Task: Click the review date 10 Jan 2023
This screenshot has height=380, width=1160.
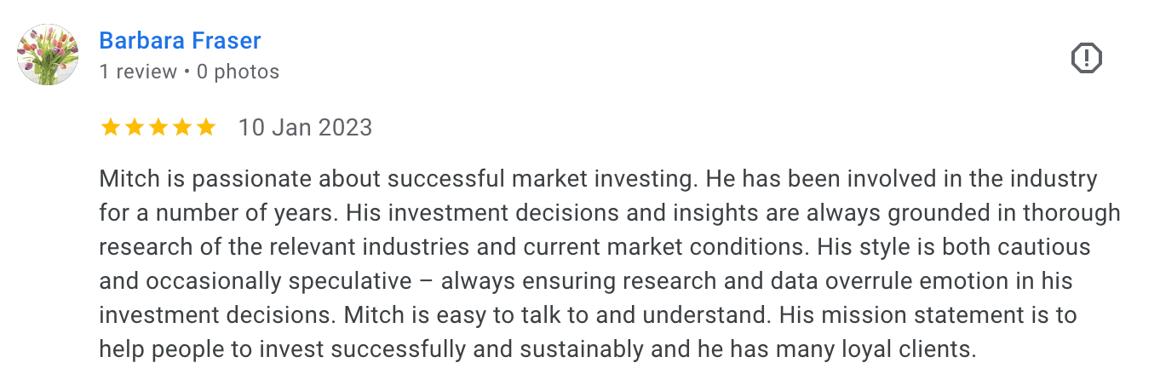Action: pyautogui.click(x=305, y=128)
